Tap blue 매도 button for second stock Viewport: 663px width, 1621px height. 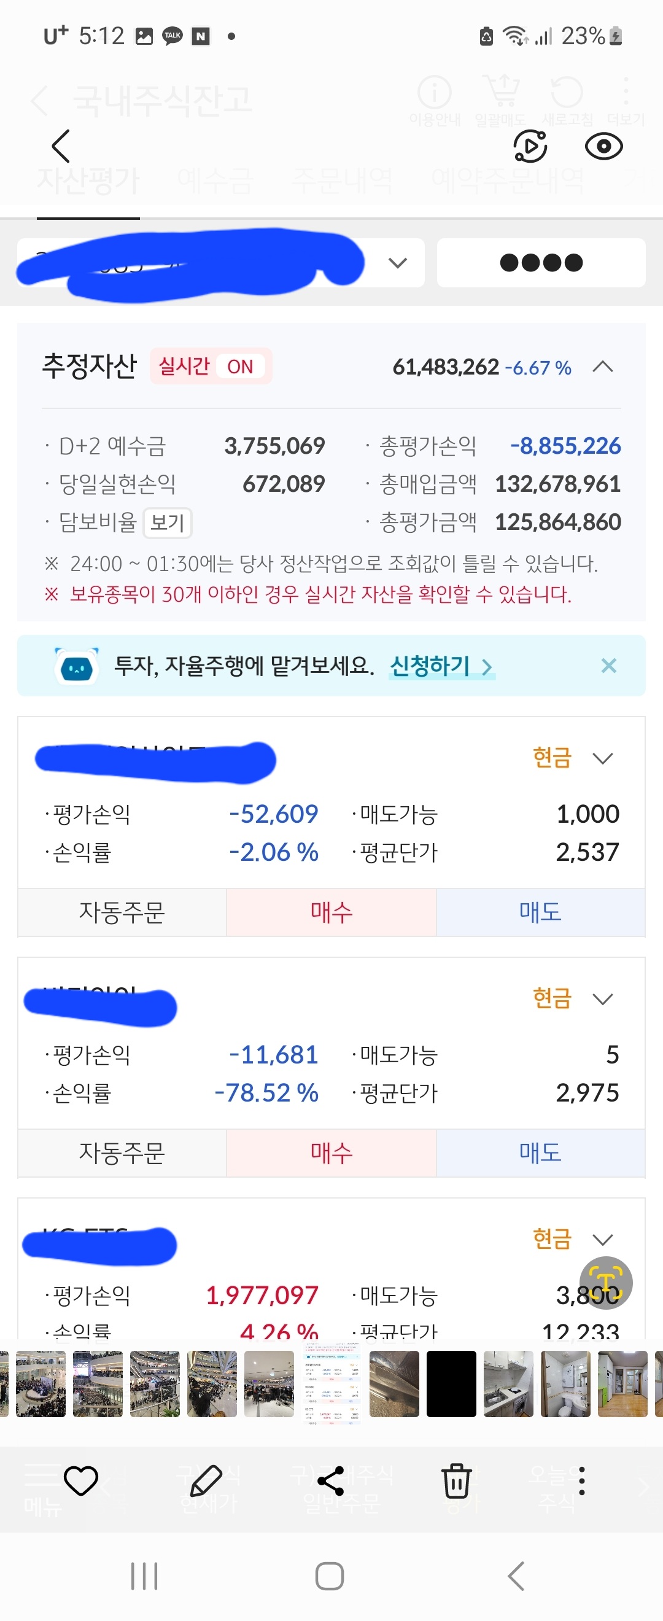540,1153
